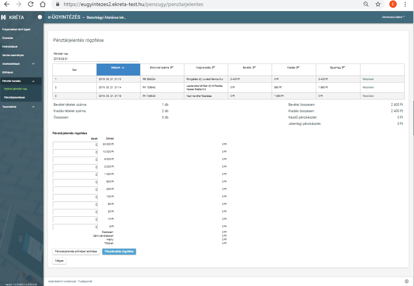Cancel with the Mégse button
The width and height of the screenshot is (414, 286).
click(59, 261)
